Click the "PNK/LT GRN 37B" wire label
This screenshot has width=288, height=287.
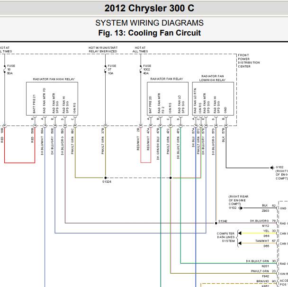tap(103, 141)
